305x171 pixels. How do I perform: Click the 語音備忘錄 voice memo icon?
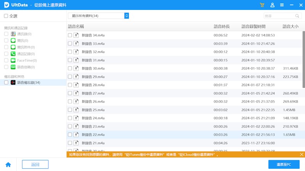13,82
